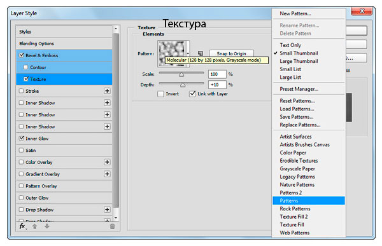Click the effects list scroll up arrow
382x246 pixels.
pos(116,29)
